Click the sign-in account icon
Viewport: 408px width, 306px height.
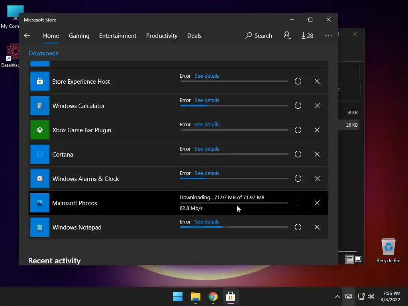[x=287, y=35]
